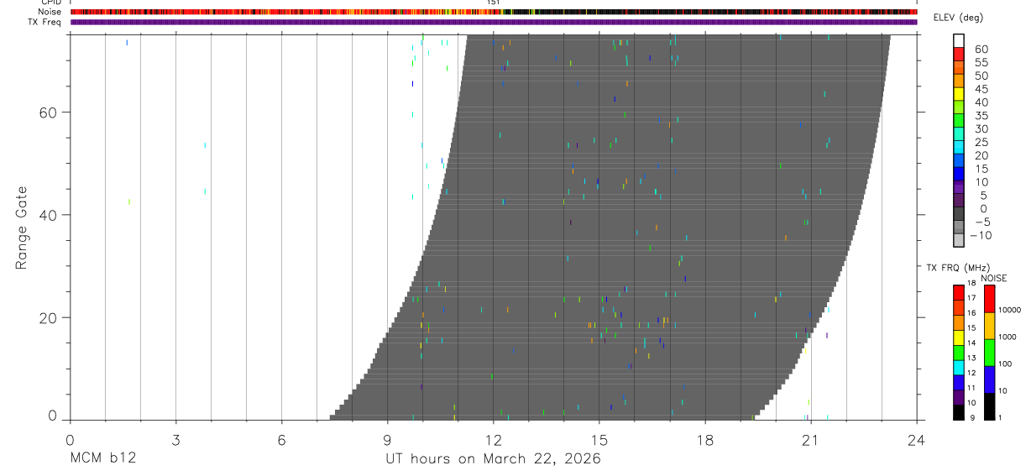Click the multicolored noise strip bar
The width and height of the screenshot is (1031, 476).
coord(494,12)
